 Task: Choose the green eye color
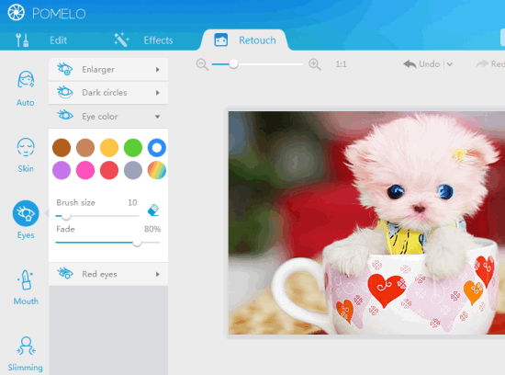pos(133,148)
